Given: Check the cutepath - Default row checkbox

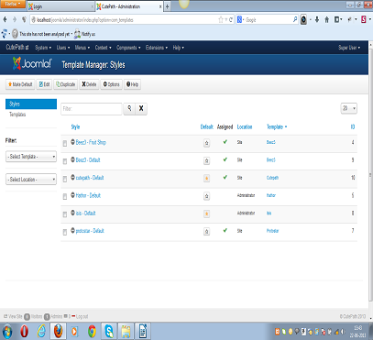Looking at the screenshot, I should click(65, 179).
